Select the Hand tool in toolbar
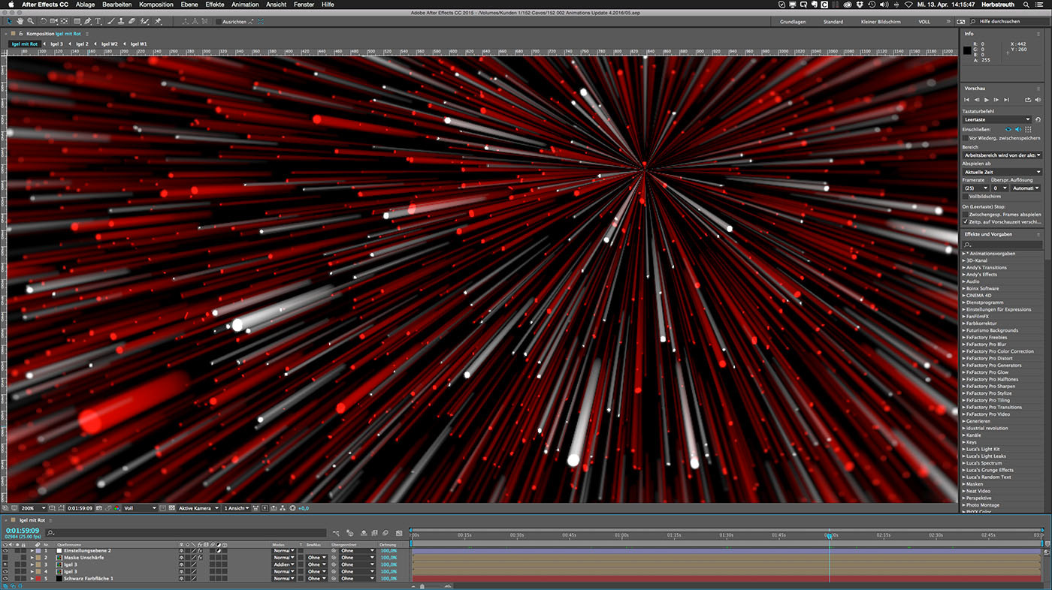Screen dimensions: 1052x590 point(20,21)
